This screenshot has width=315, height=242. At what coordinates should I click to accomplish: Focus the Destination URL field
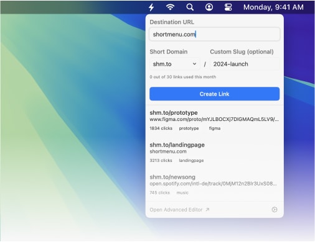[x=215, y=34]
